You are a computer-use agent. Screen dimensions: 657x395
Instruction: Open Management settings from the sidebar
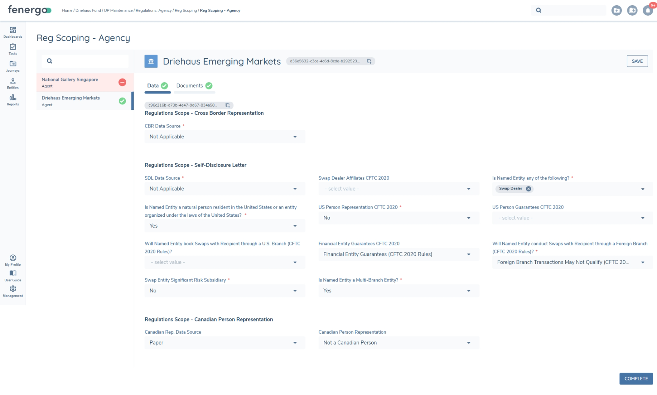click(x=13, y=291)
